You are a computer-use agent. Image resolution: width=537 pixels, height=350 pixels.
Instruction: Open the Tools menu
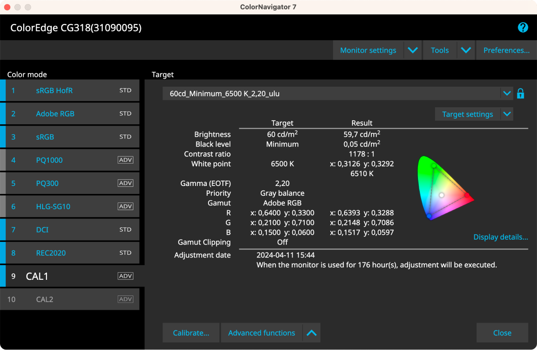point(439,51)
